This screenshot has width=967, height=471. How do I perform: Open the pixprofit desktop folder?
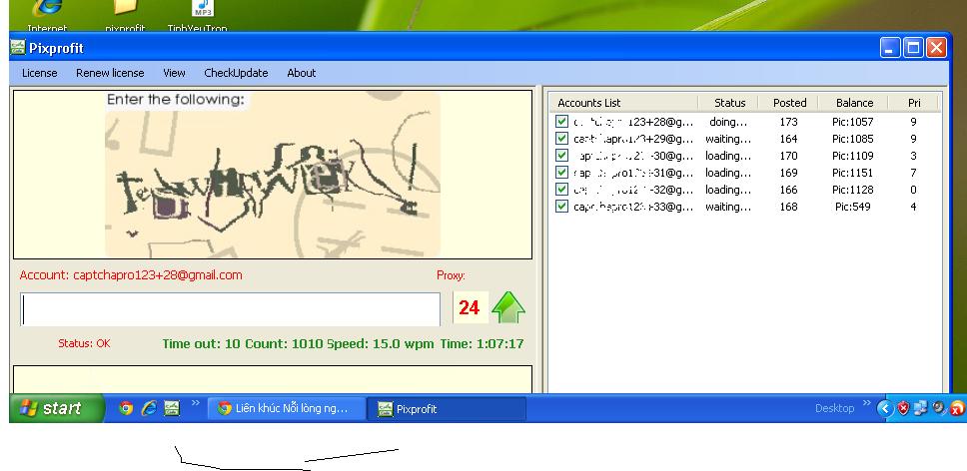pos(125,16)
